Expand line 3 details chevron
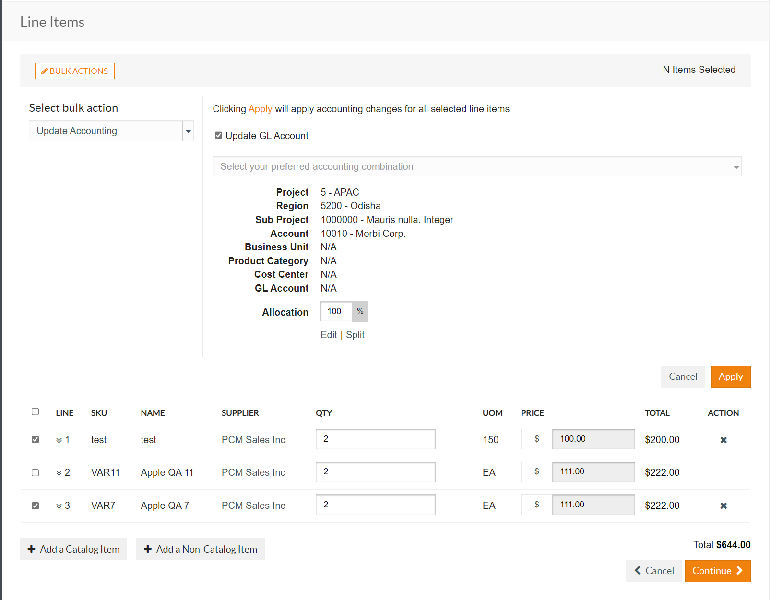Viewport: 771px width, 600px height. pyautogui.click(x=59, y=506)
